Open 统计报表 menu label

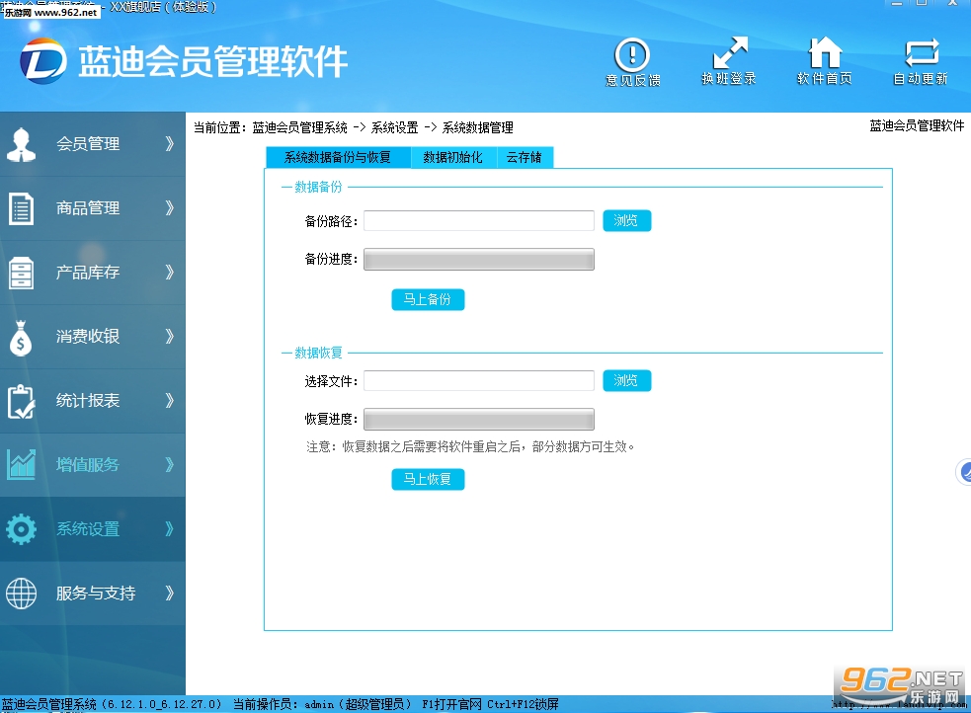pos(88,400)
